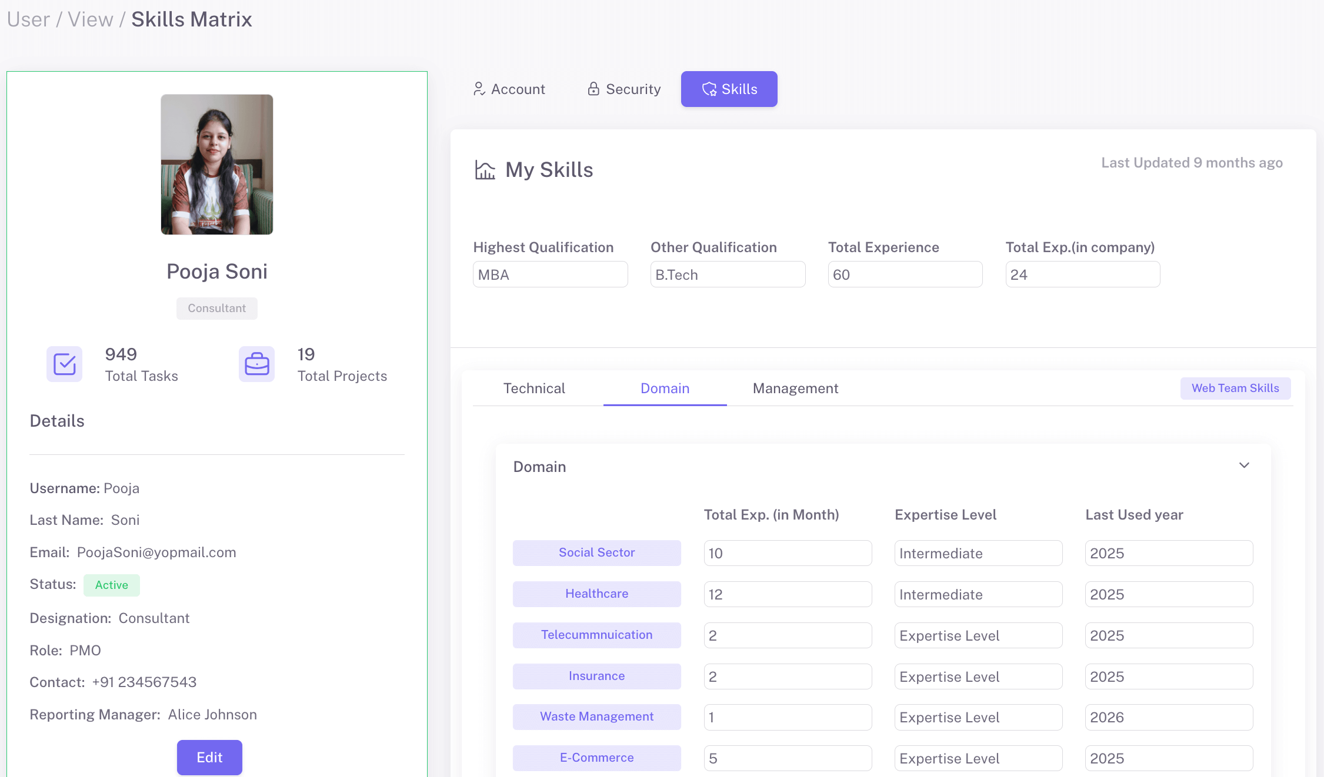Click the Account person icon
1324x777 pixels.
[x=479, y=89]
